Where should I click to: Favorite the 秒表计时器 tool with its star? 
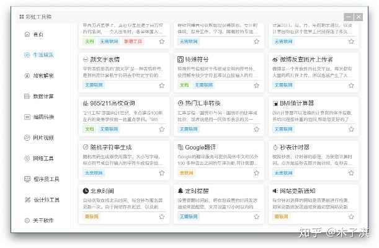click(352, 173)
